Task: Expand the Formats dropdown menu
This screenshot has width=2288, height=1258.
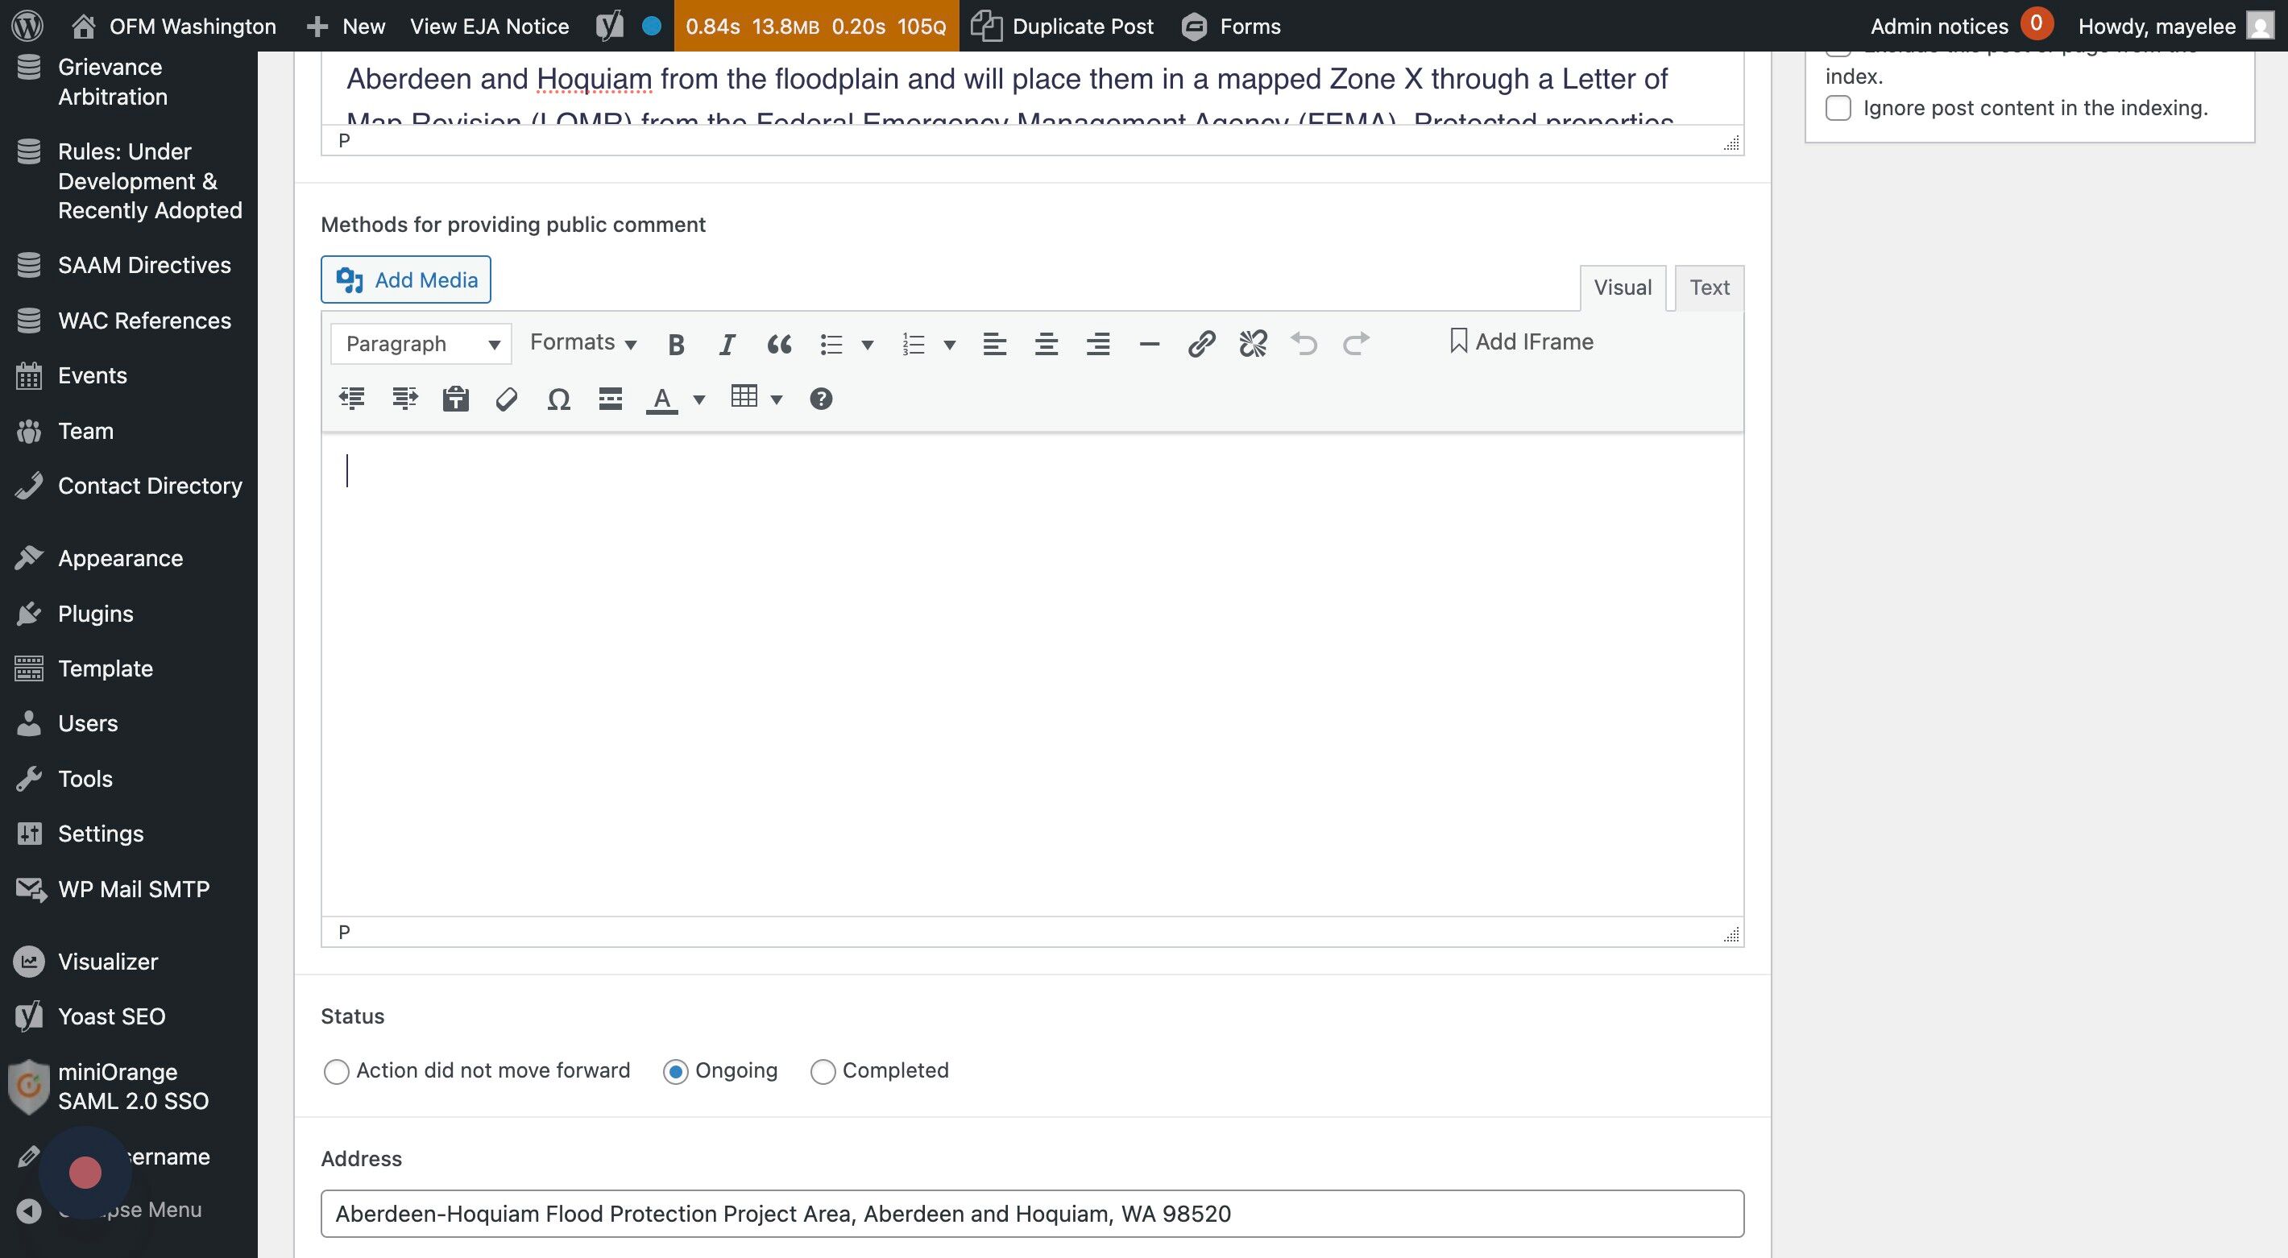Action: coord(582,342)
